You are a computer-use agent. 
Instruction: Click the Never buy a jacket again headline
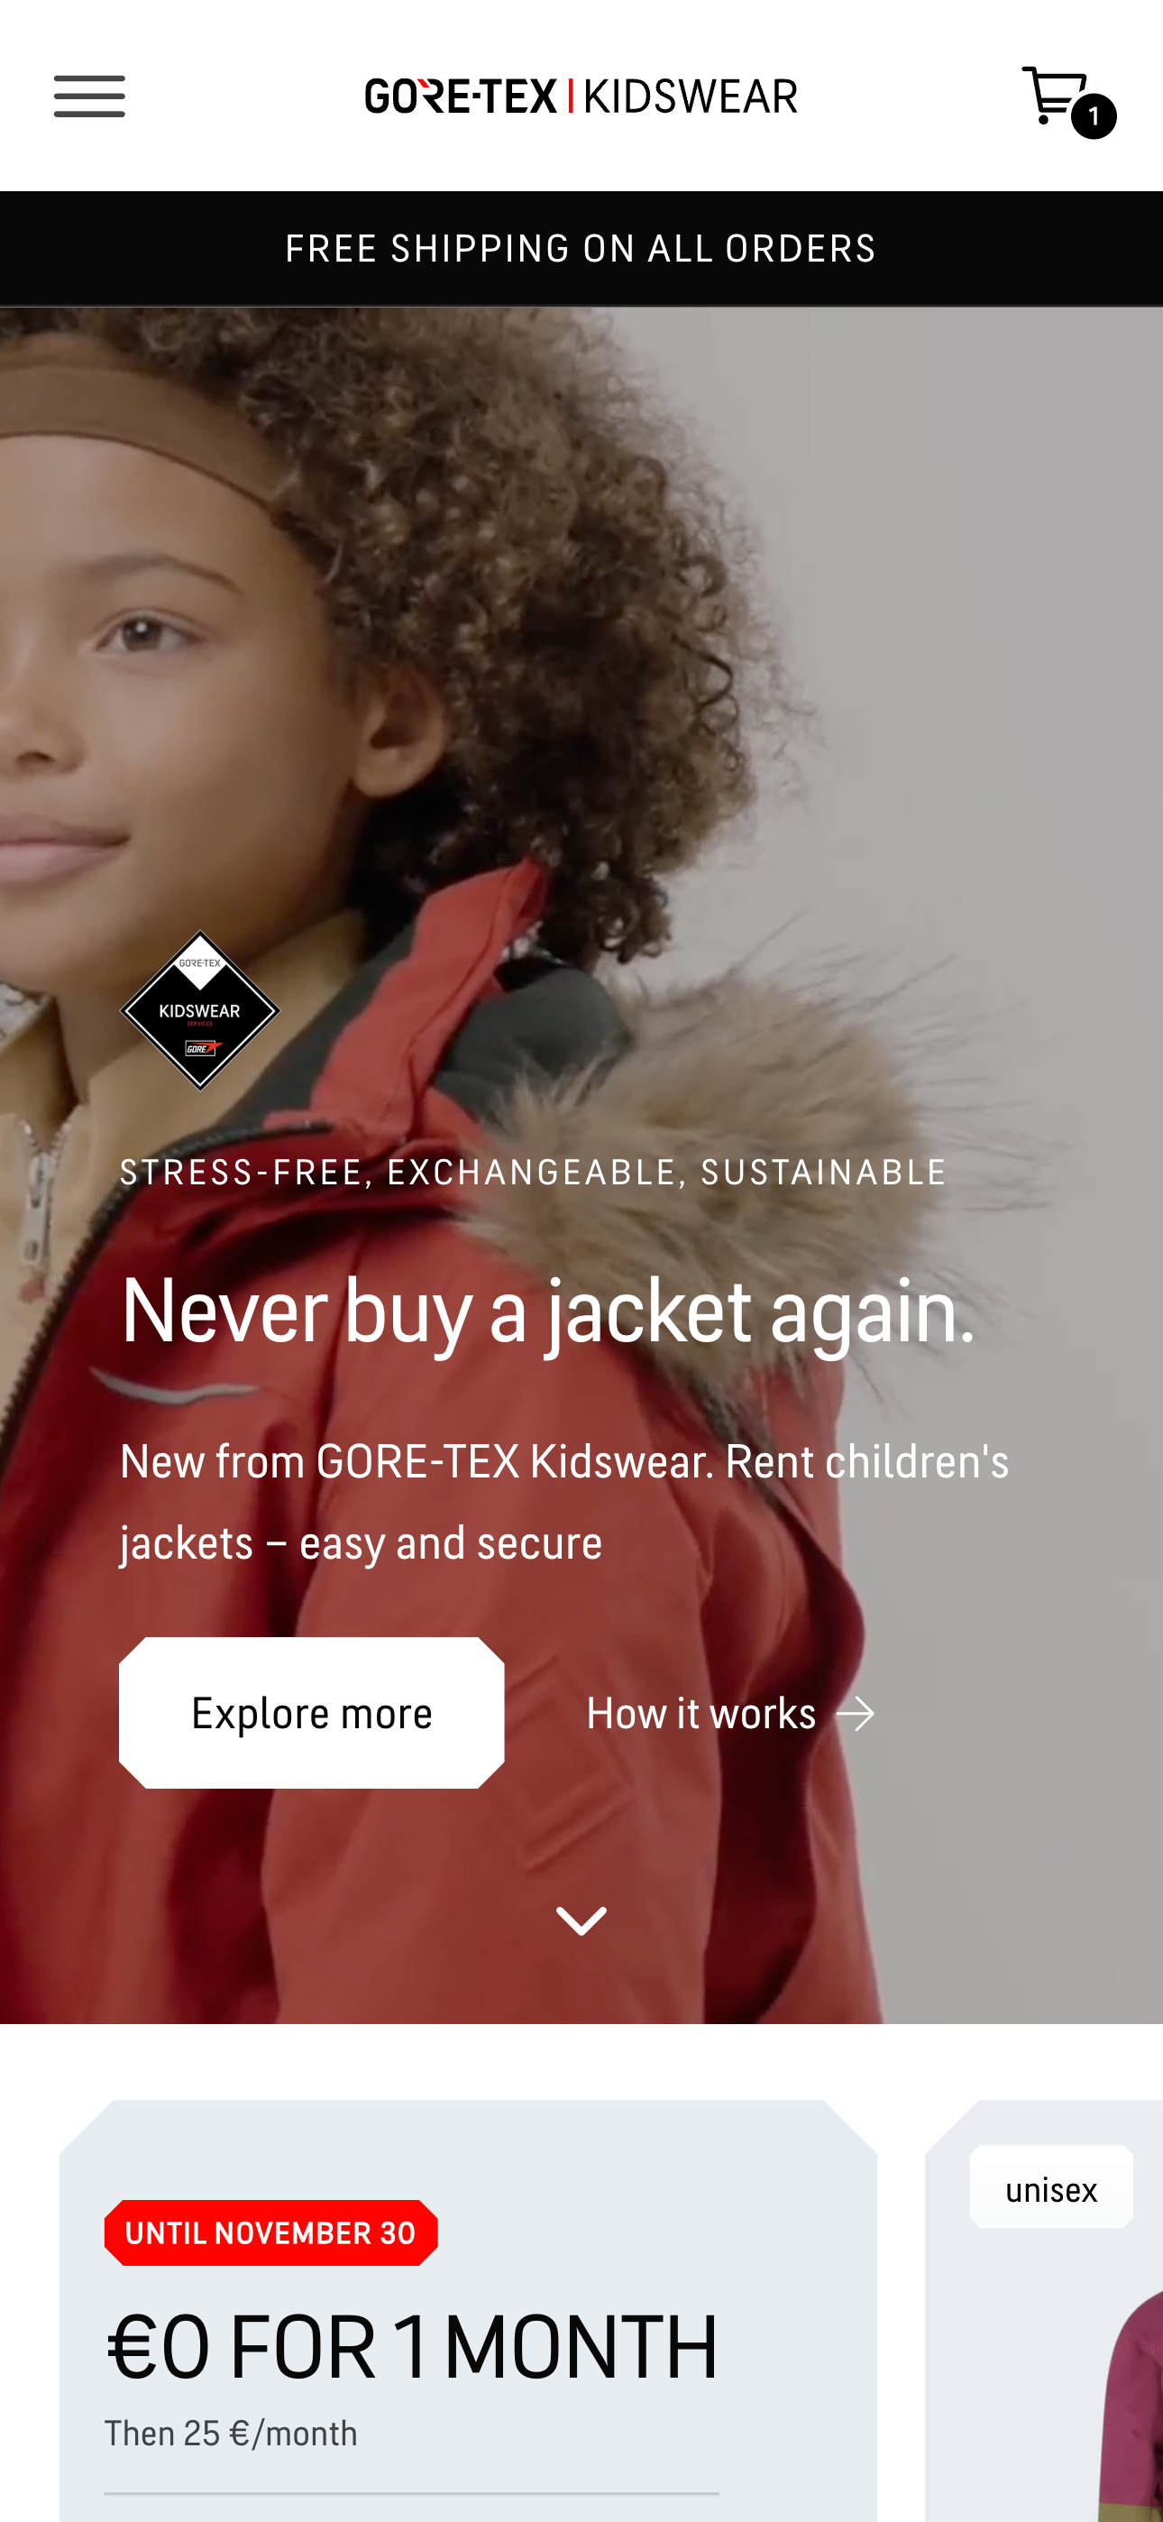[547, 1311]
